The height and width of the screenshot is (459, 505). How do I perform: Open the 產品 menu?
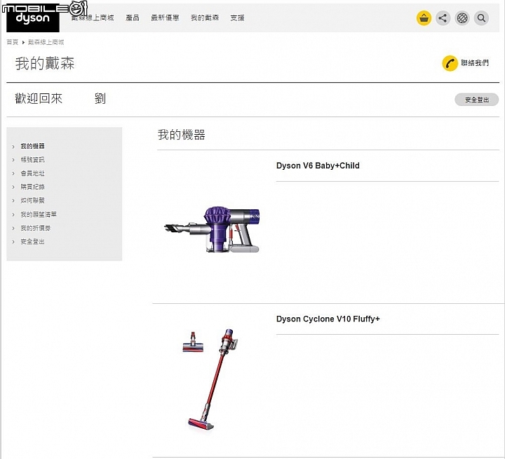click(x=133, y=18)
